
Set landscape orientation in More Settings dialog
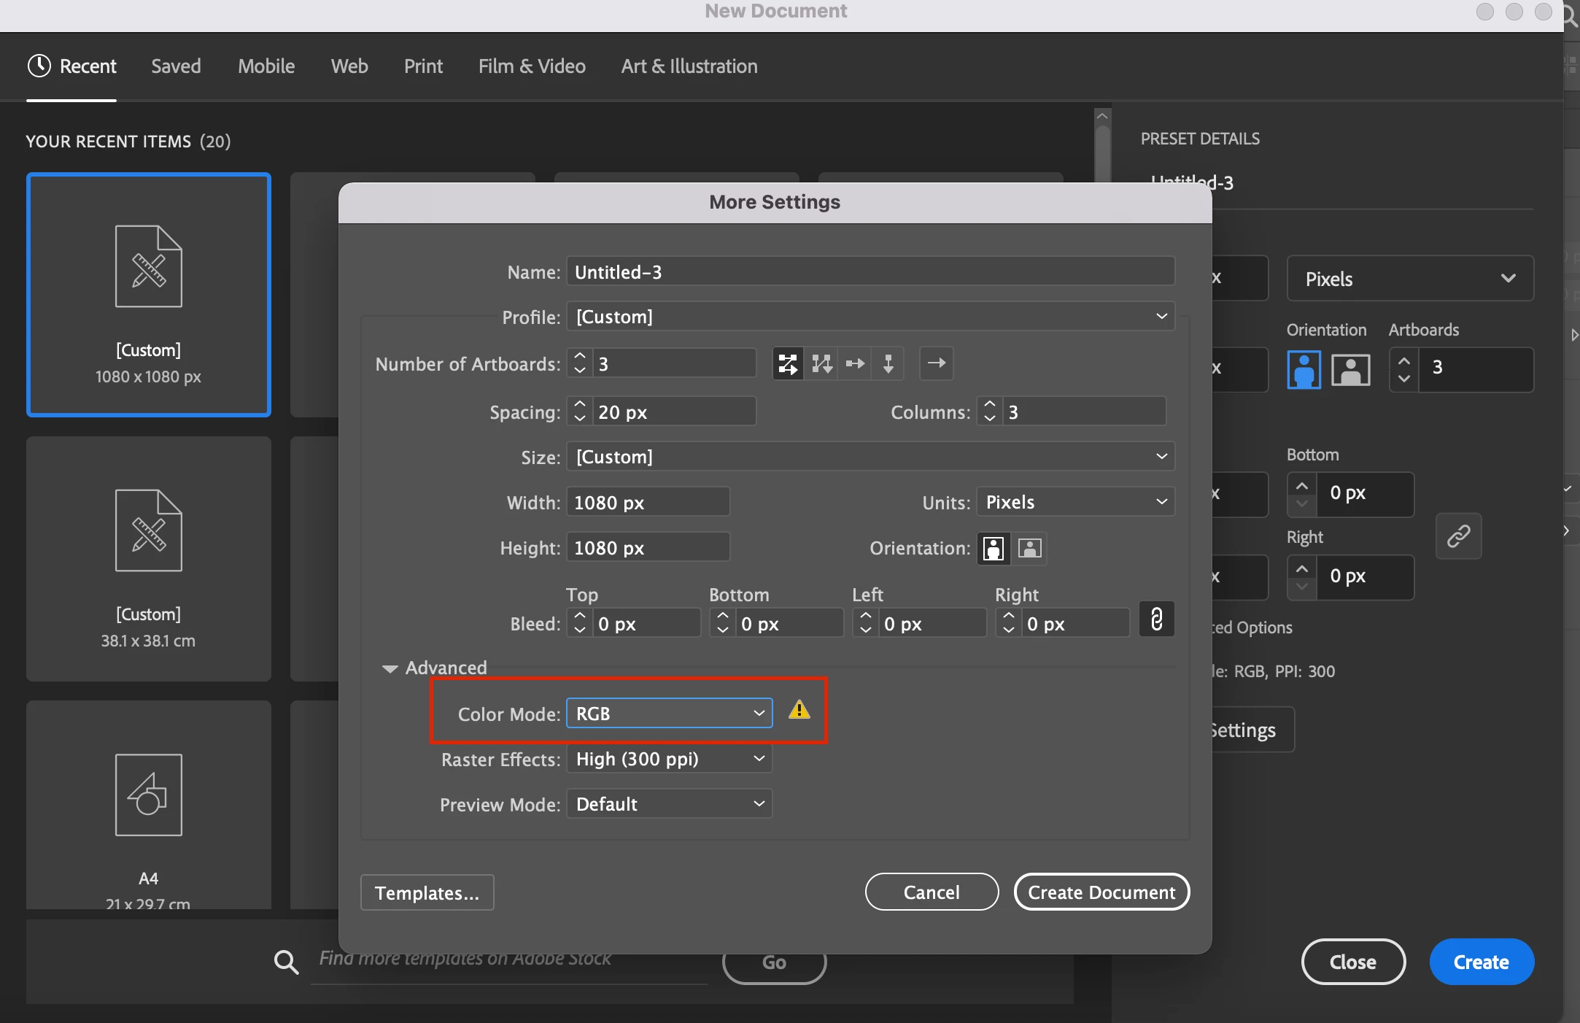pyautogui.click(x=1029, y=548)
